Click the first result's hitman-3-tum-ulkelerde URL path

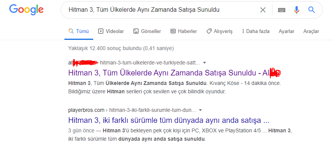pos(150,63)
